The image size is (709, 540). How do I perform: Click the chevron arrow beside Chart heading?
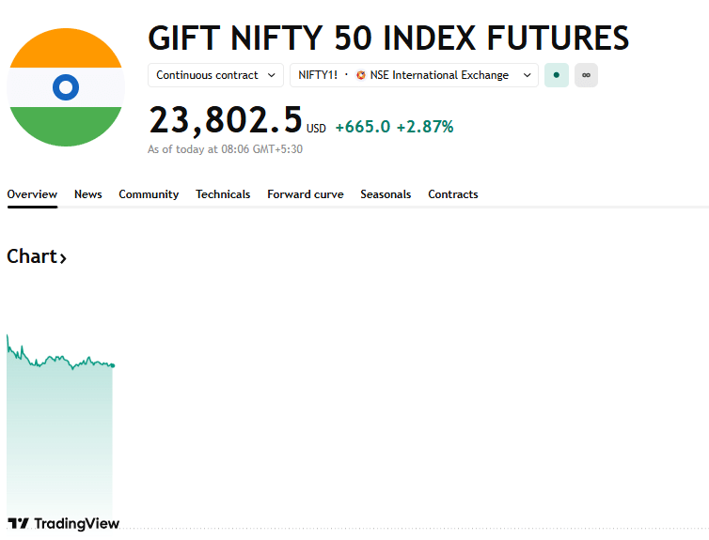click(x=63, y=258)
